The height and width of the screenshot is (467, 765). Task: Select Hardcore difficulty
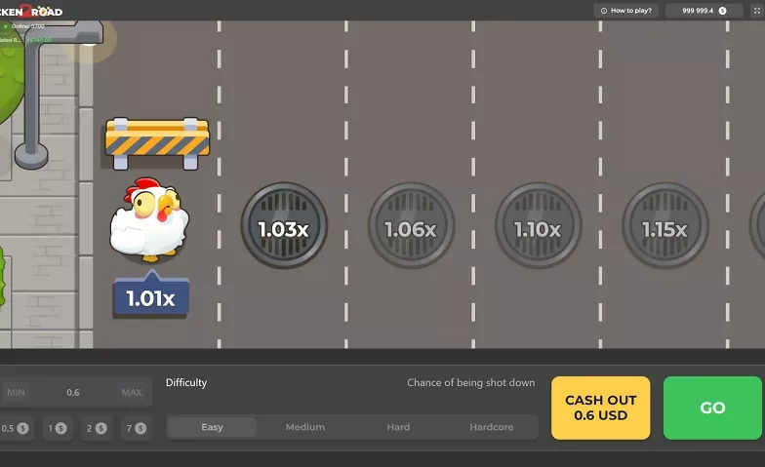pyautogui.click(x=491, y=427)
